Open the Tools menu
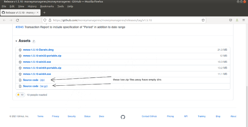Viewport: 248px width, 127px height. point(60,6)
